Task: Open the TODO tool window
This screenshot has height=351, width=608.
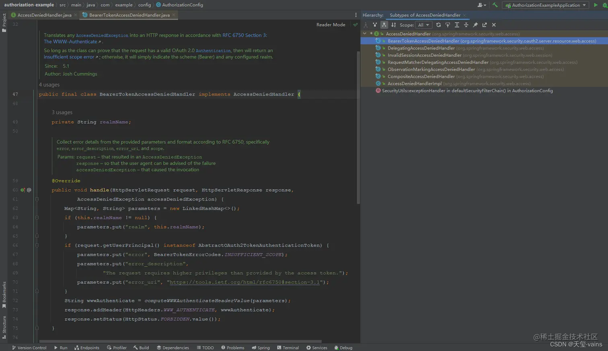Action: (x=205, y=348)
